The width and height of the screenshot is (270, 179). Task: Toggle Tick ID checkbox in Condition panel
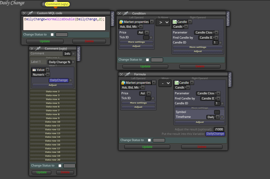151,37
